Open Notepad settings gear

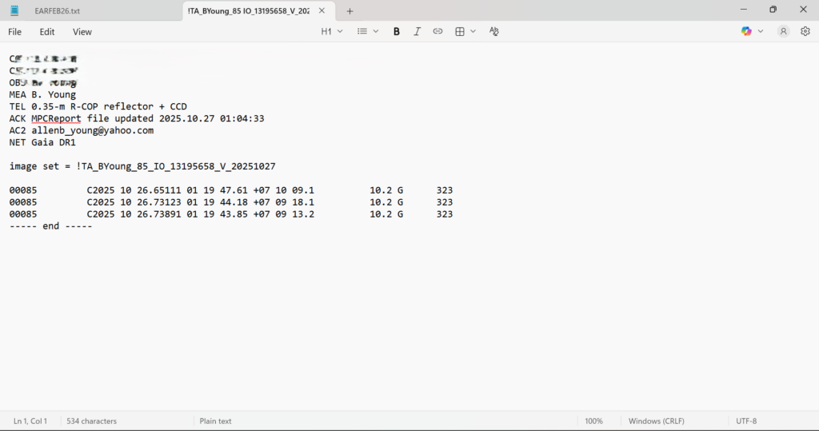pos(805,31)
